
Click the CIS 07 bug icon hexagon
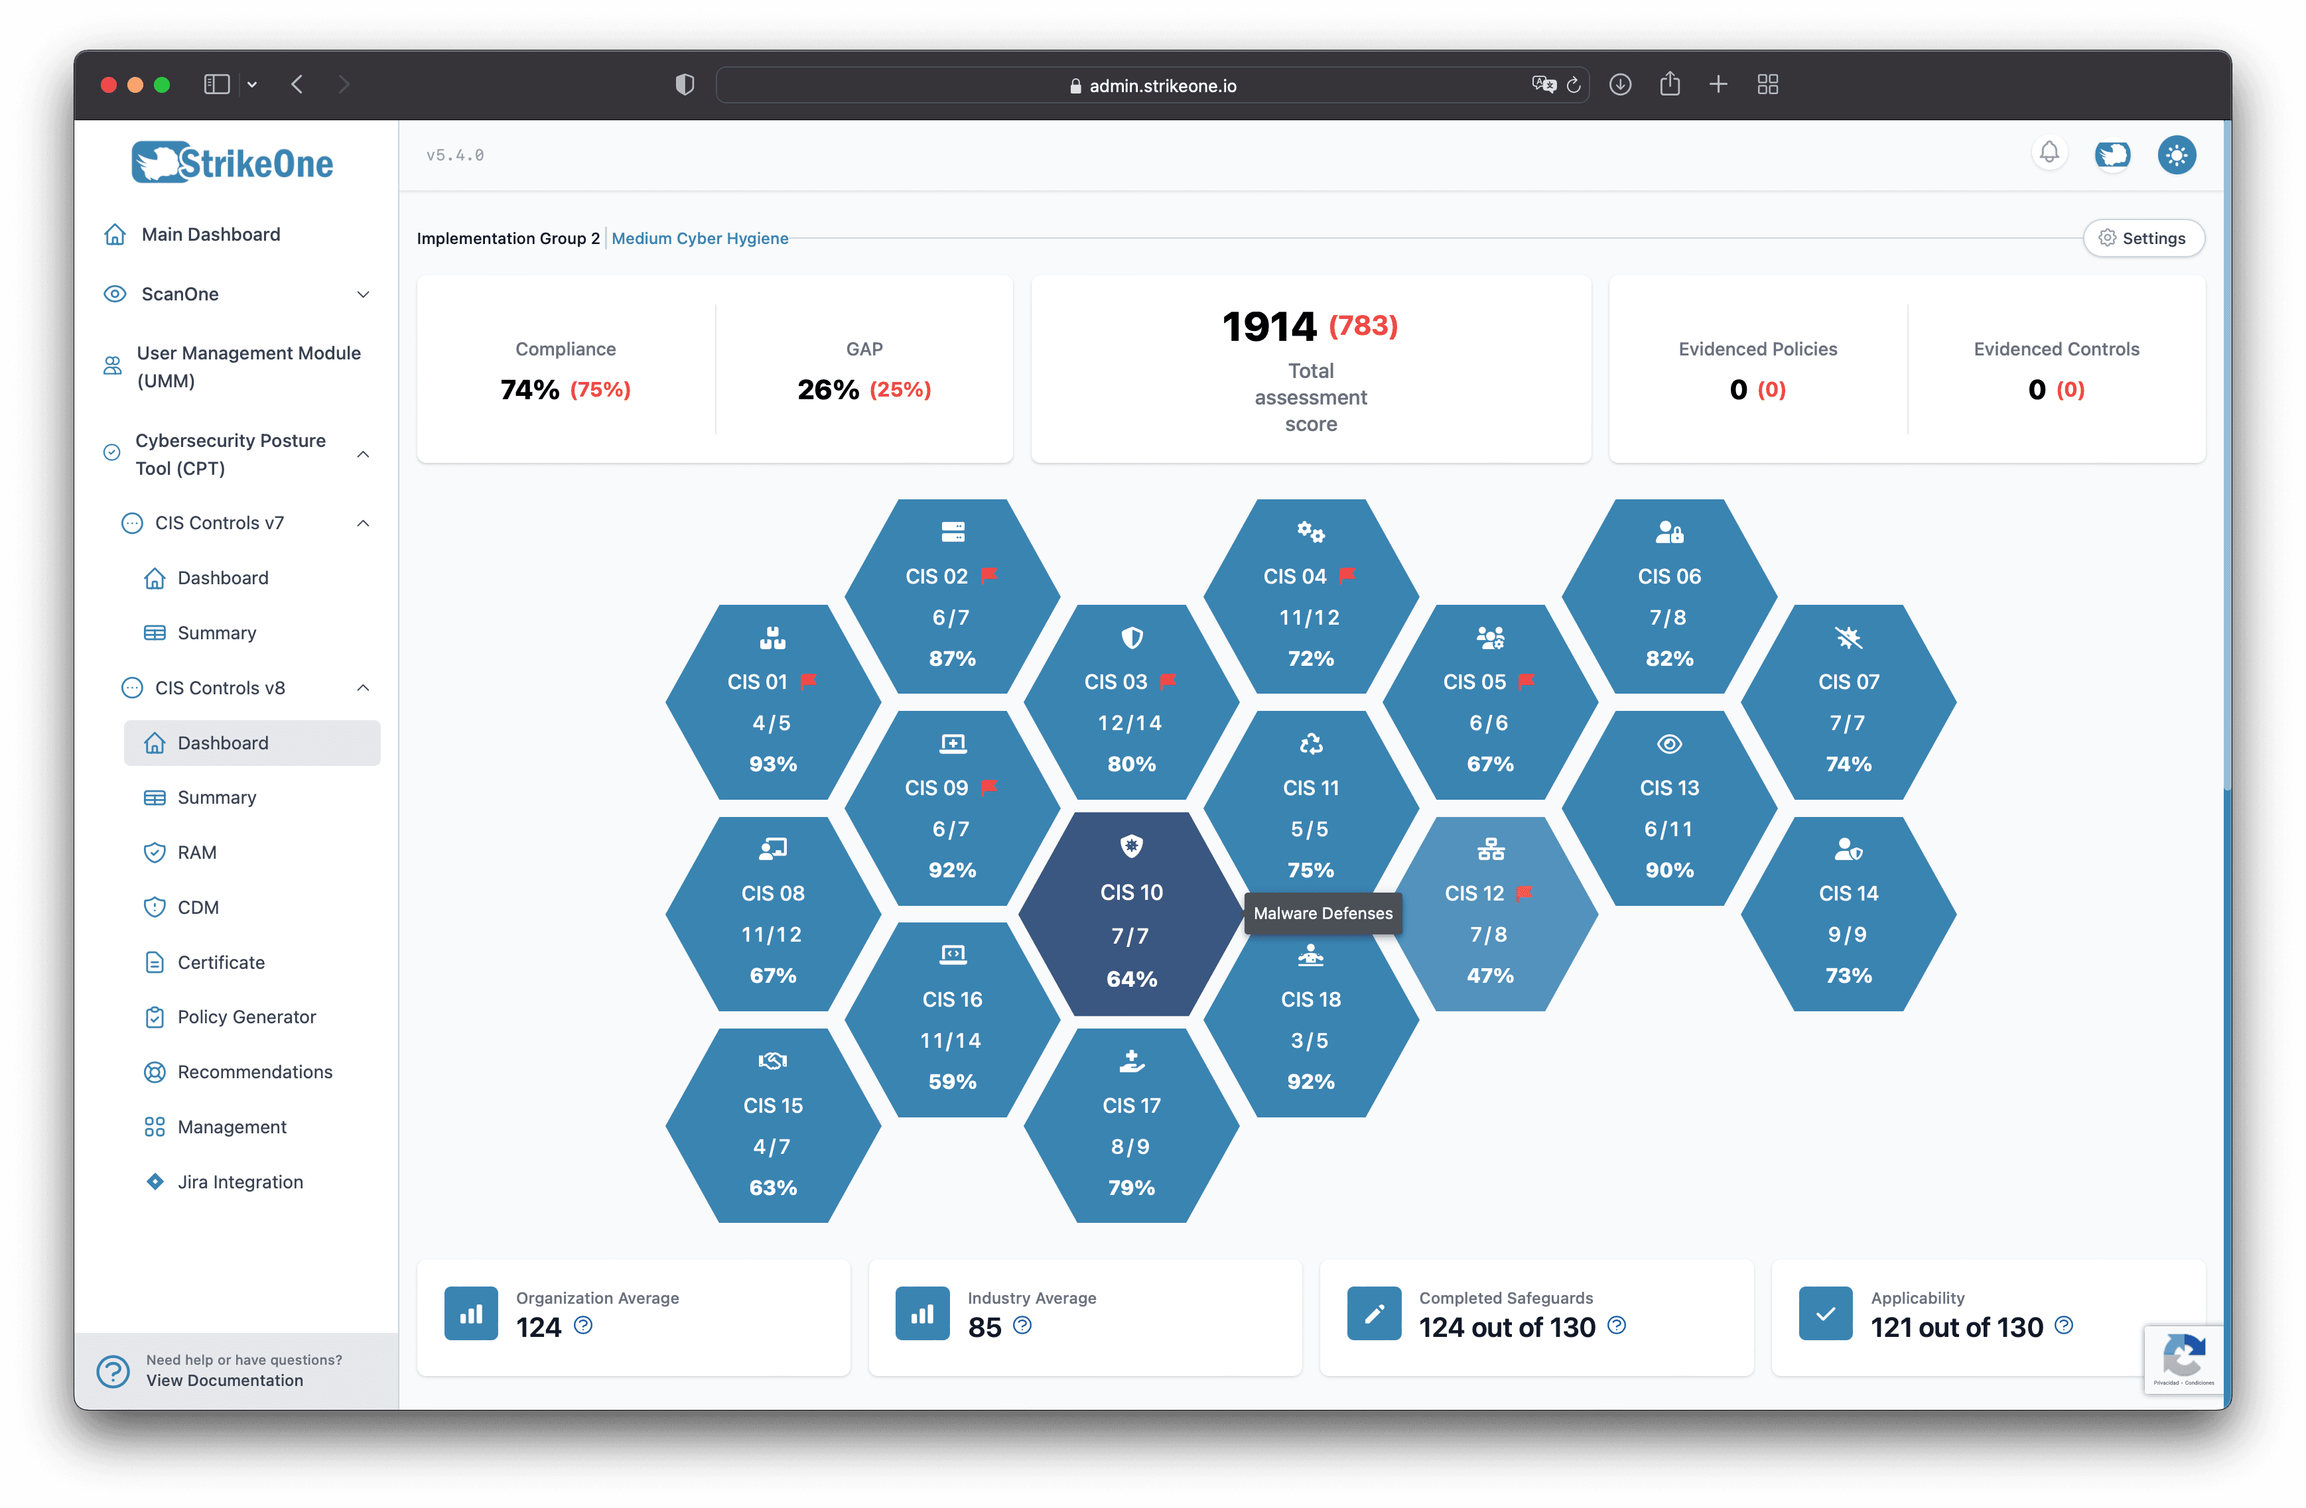(1848, 703)
